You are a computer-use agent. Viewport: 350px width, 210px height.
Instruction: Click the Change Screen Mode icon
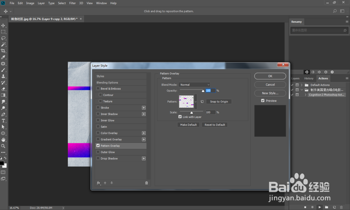coord(3,179)
